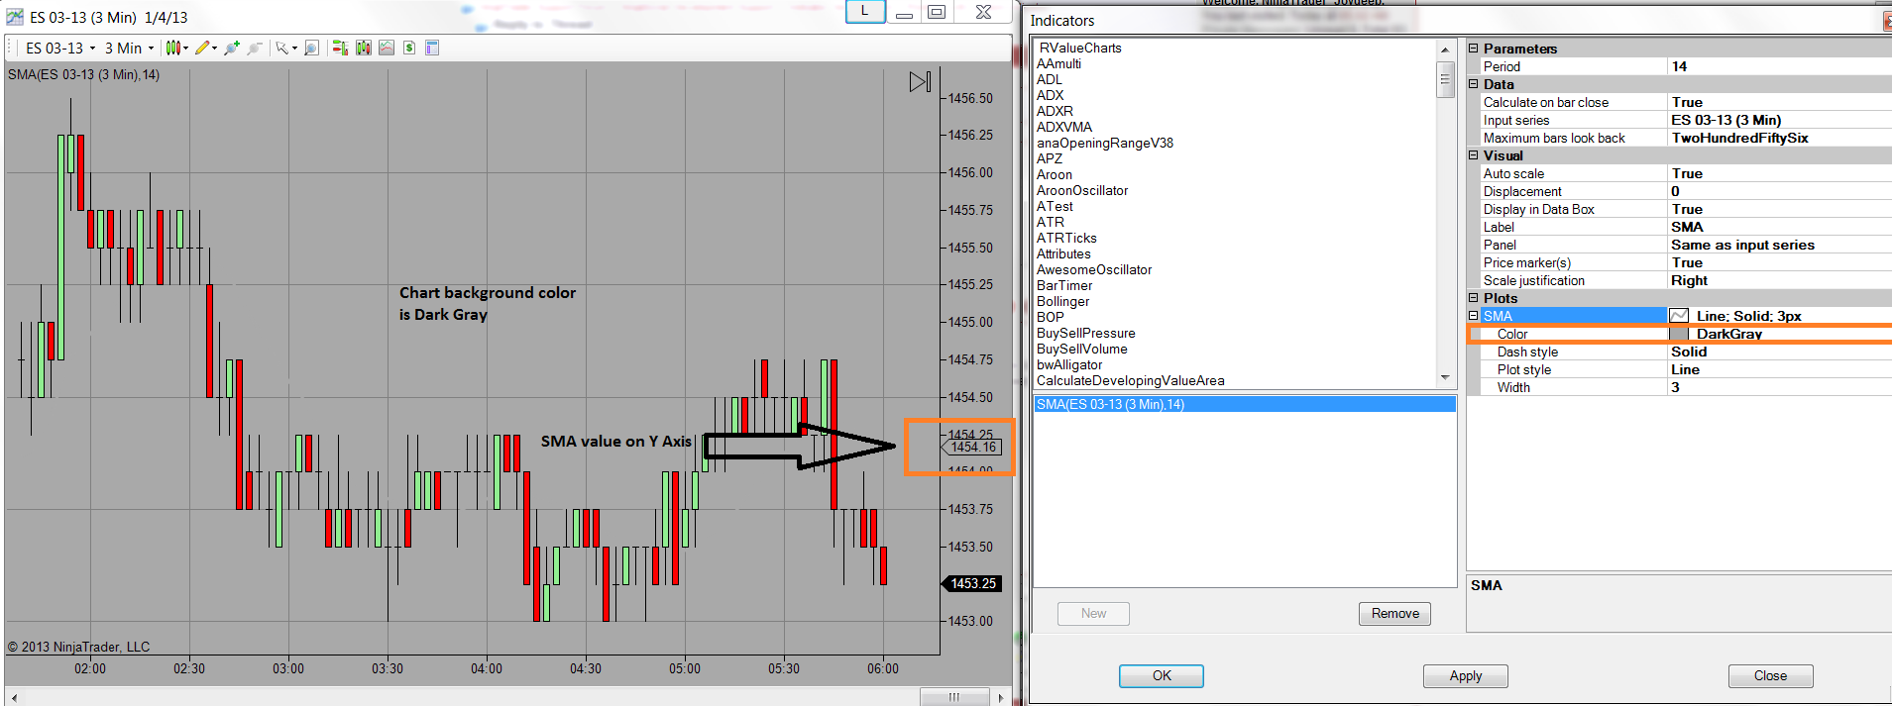The width and height of the screenshot is (1892, 706).
Task: Select Bollinger in indicator list
Action: [x=1062, y=301]
